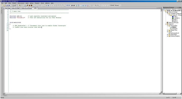Switch to the study_01 [Chip] tab
Viewport: 182px width, 99px height.
[16, 8]
